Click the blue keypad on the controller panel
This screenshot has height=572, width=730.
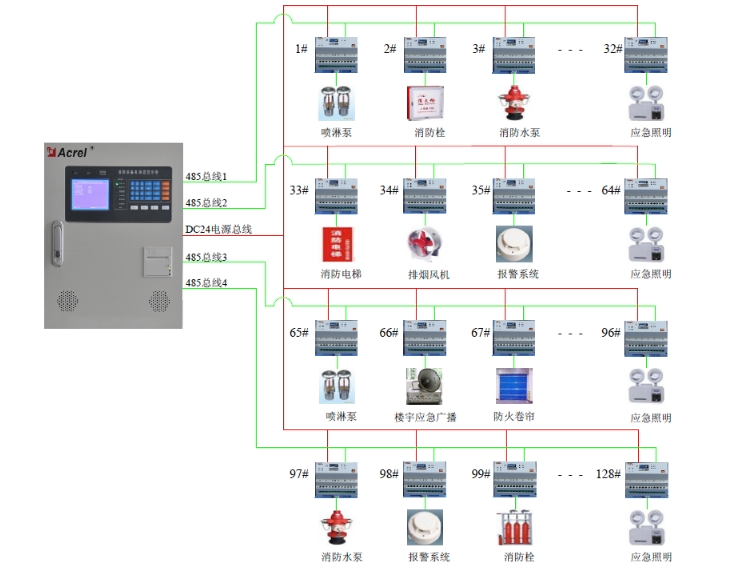point(145,190)
